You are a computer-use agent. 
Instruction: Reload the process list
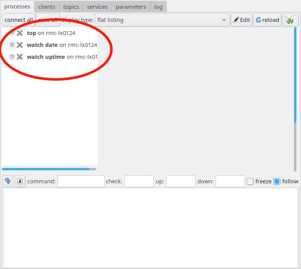(x=267, y=20)
